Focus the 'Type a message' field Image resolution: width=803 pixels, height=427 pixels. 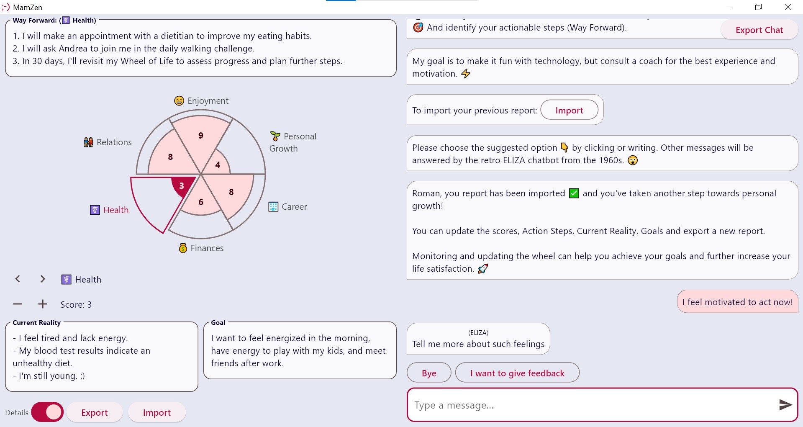pyautogui.click(x=590, y=405)
